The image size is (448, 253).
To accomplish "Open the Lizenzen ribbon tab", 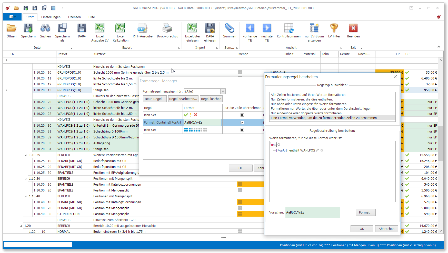I will 74,17.
